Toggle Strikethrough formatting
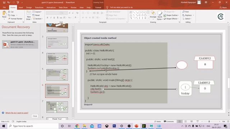Image resolution: width=230 pixels, height=129 pixels. (61, 18)
